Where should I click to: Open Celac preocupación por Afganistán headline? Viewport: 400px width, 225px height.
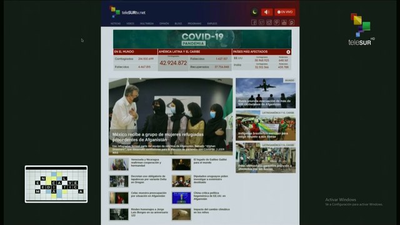point(149,194)
